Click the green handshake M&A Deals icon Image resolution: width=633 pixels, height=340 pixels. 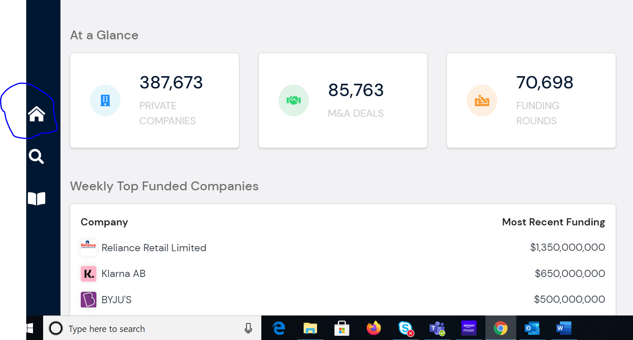click(x=293, y=101)
